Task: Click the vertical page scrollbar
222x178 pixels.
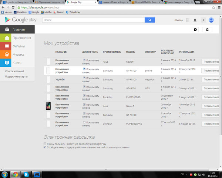Action: coord(221,76)
